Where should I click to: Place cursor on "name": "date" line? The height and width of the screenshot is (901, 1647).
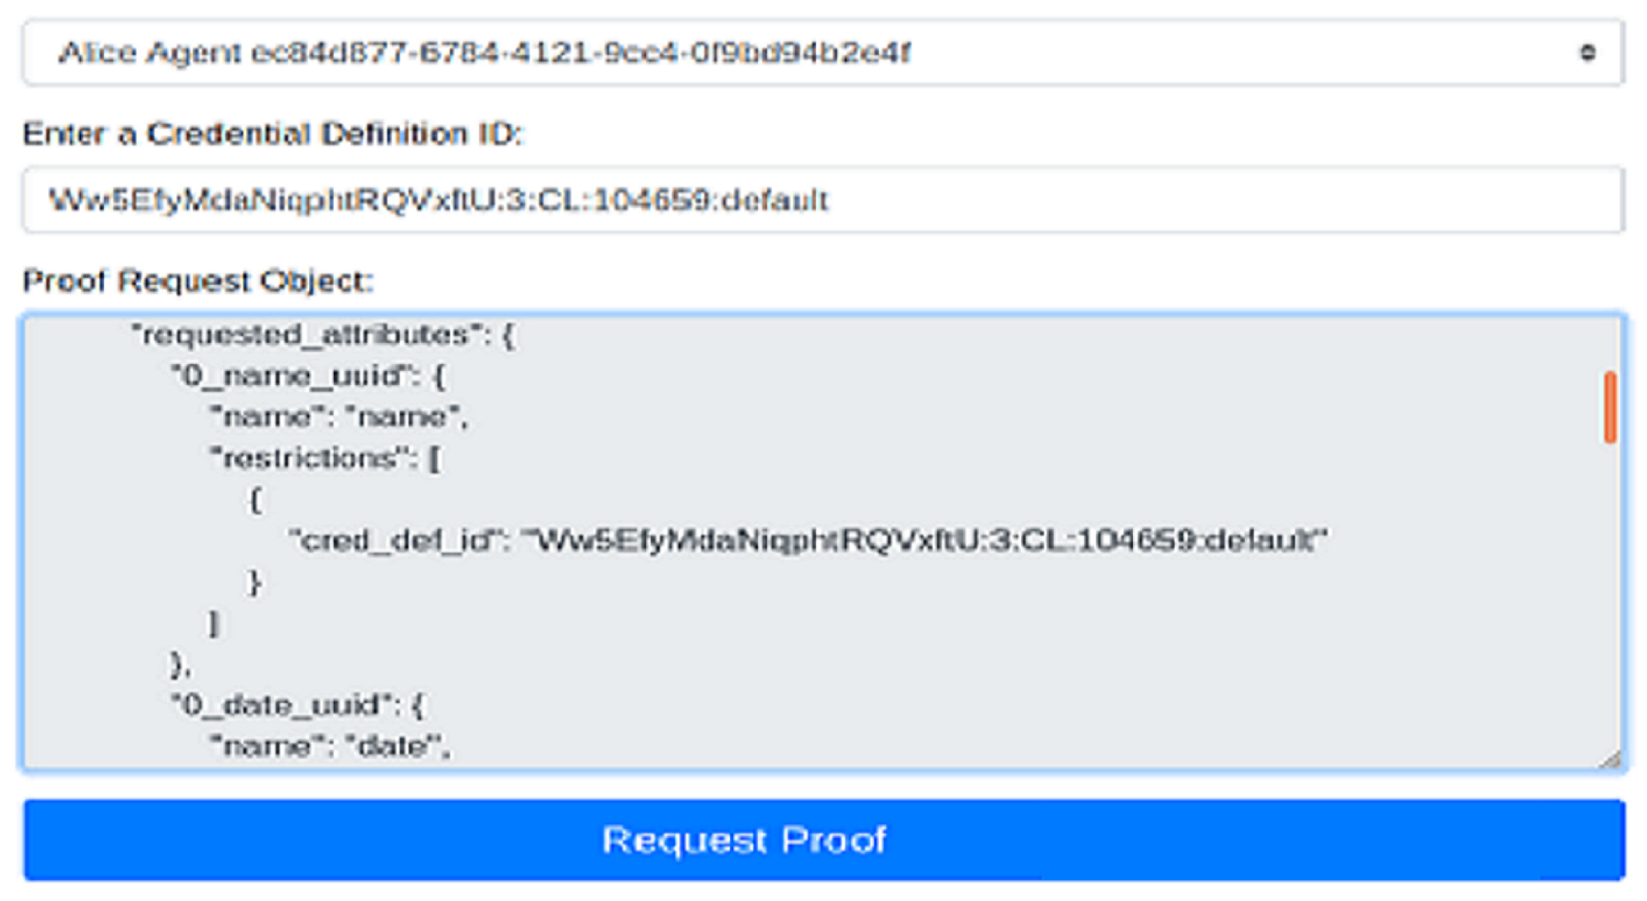tap(331, 747)
